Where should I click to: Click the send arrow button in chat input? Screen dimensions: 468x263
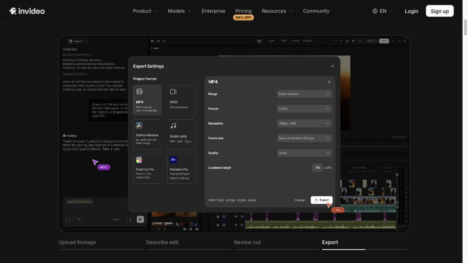point(140,219)
